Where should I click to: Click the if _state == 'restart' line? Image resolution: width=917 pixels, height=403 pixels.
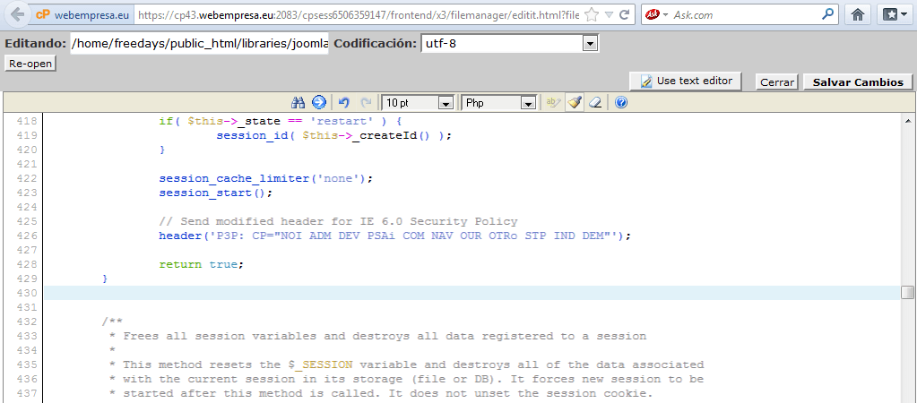coord(280,121)
